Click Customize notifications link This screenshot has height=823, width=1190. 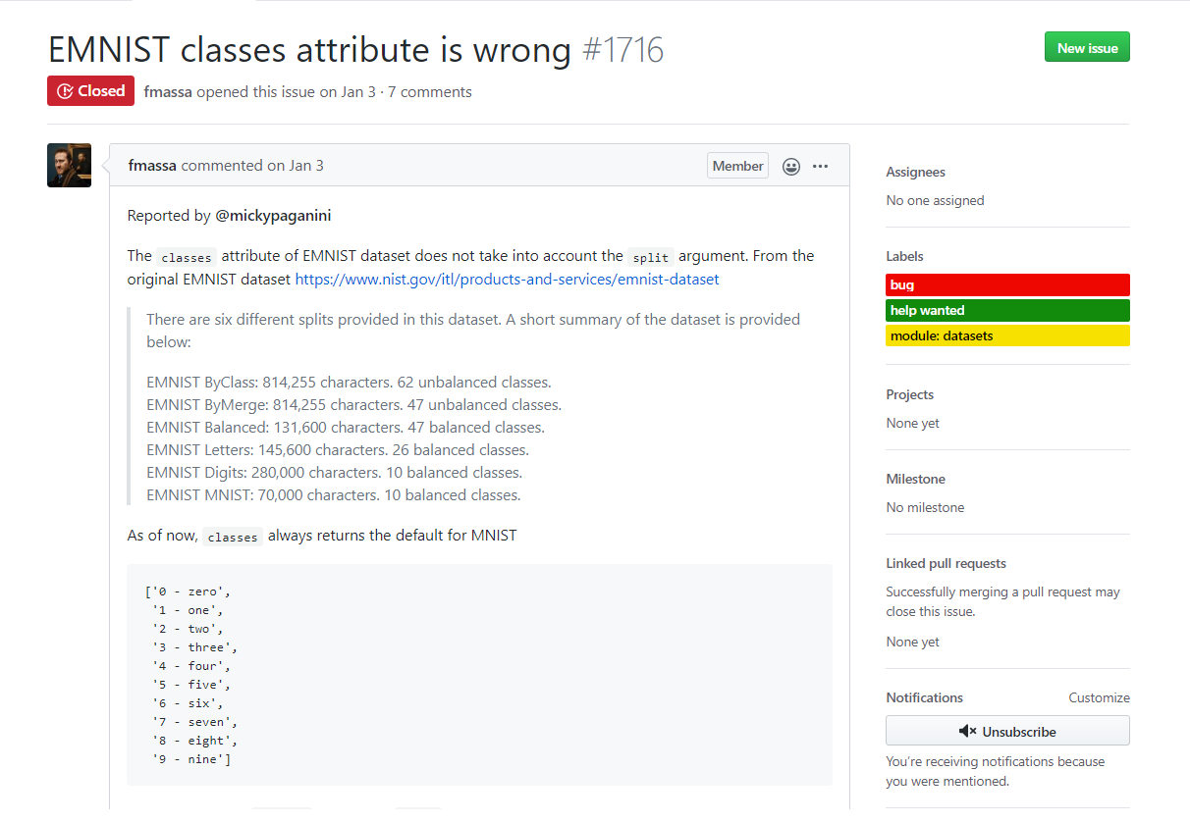(x=1099, y=698)
